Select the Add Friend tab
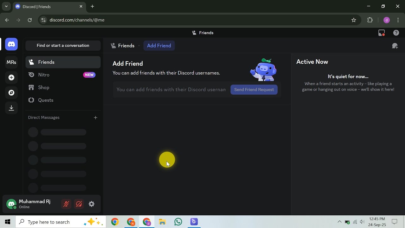Viewport: 405px width, 228px height. (159, 46)
